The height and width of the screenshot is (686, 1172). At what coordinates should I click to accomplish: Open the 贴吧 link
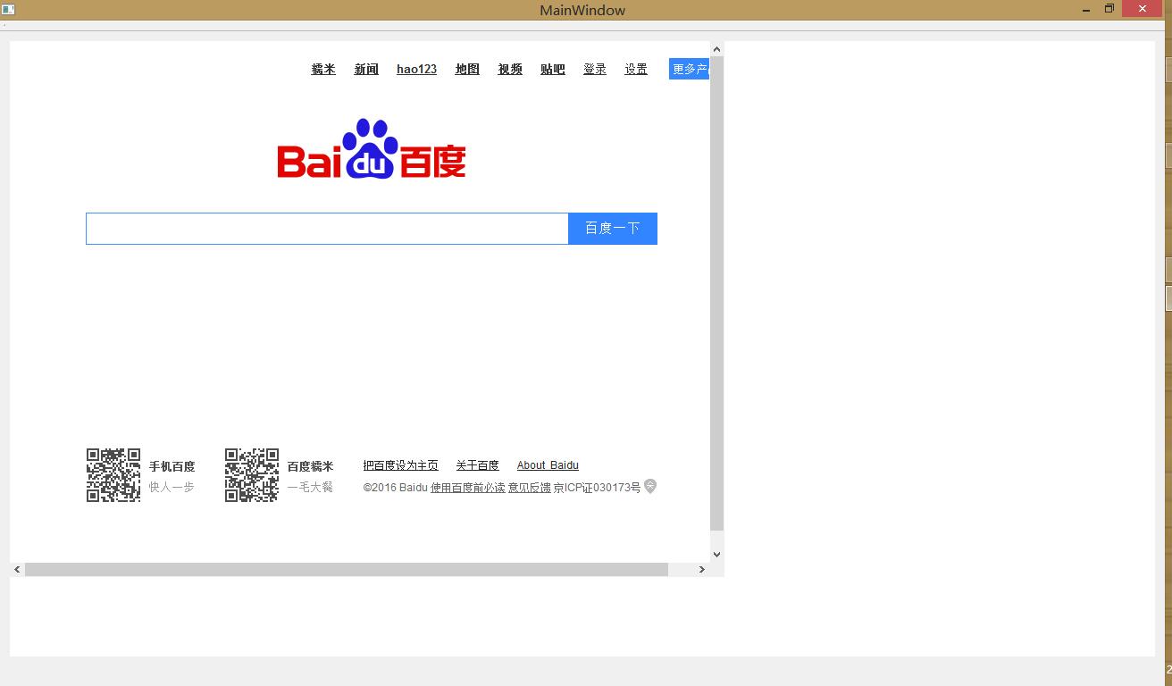coord(553,69)
